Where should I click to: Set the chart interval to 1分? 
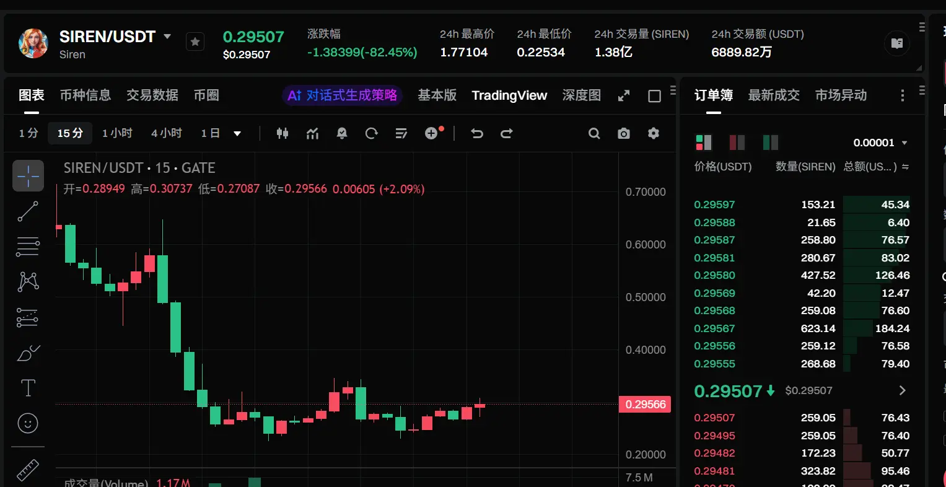28,133
